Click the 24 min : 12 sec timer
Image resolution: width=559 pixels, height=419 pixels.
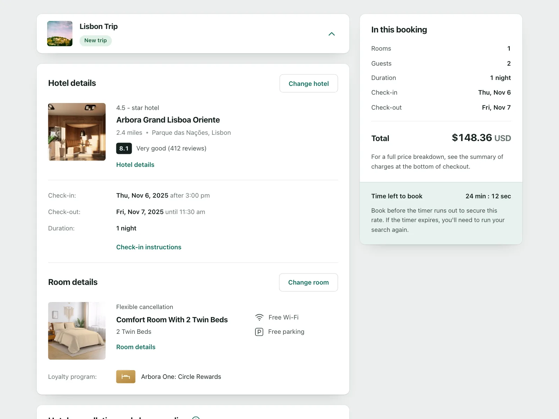[x=488, y=196]
